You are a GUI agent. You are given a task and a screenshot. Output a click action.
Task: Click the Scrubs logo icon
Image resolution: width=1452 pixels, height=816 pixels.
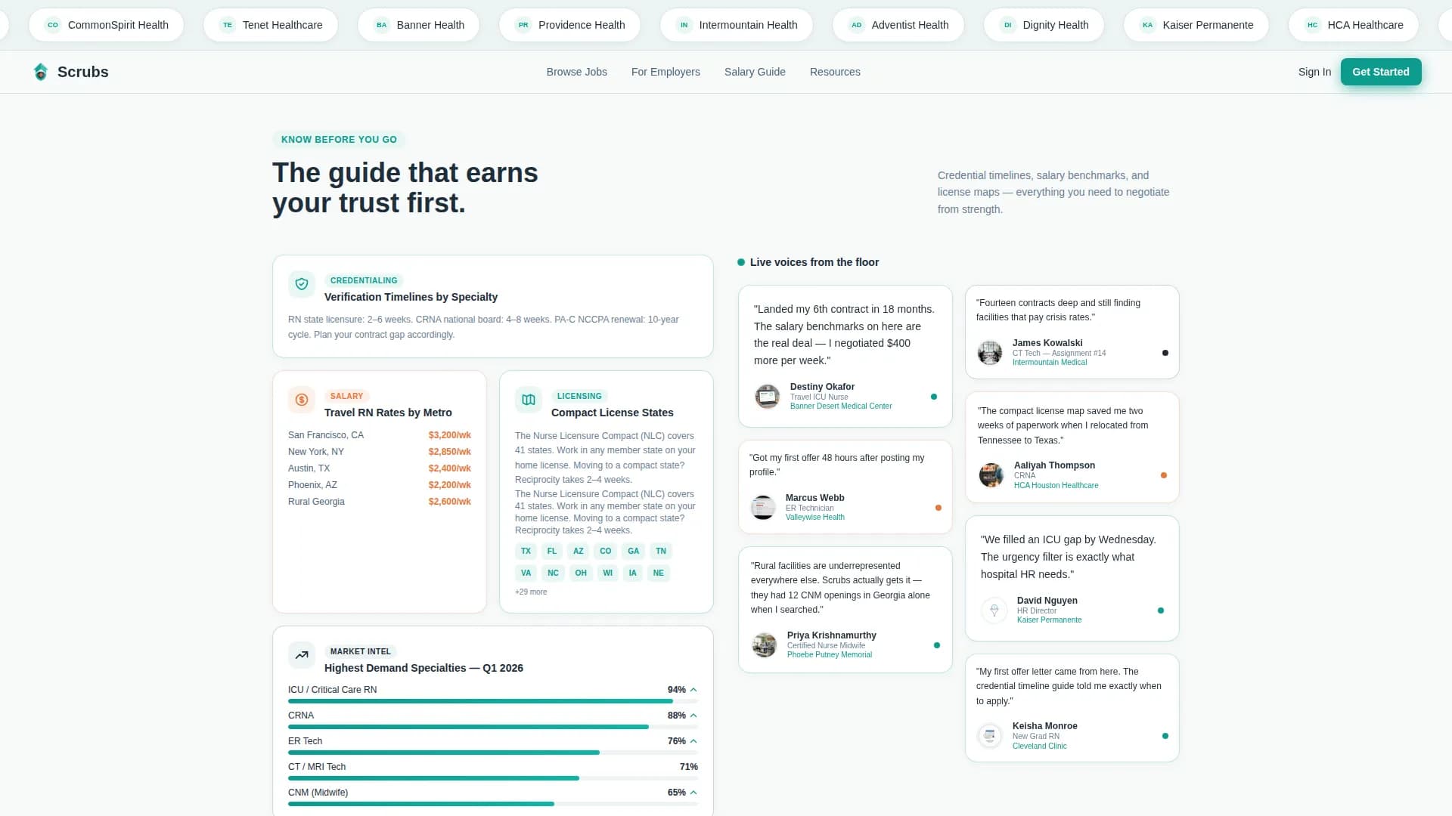41,72
